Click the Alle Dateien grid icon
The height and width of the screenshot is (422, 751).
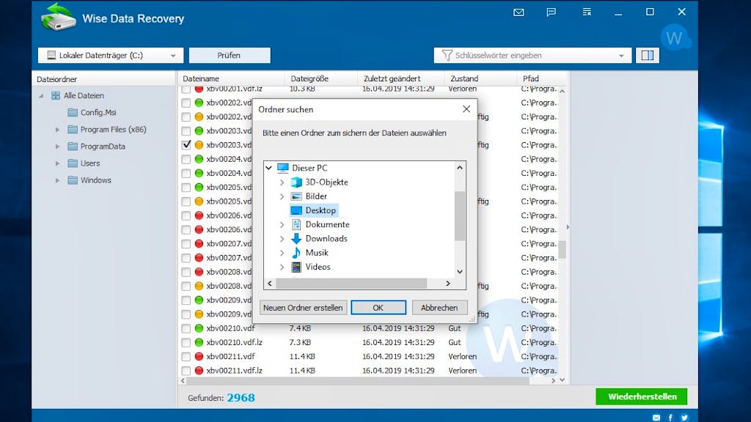56,96
